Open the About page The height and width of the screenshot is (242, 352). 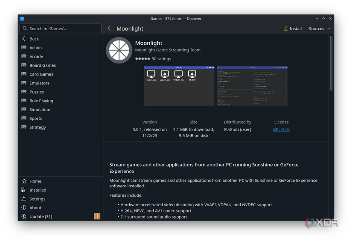tap(35, 208)
